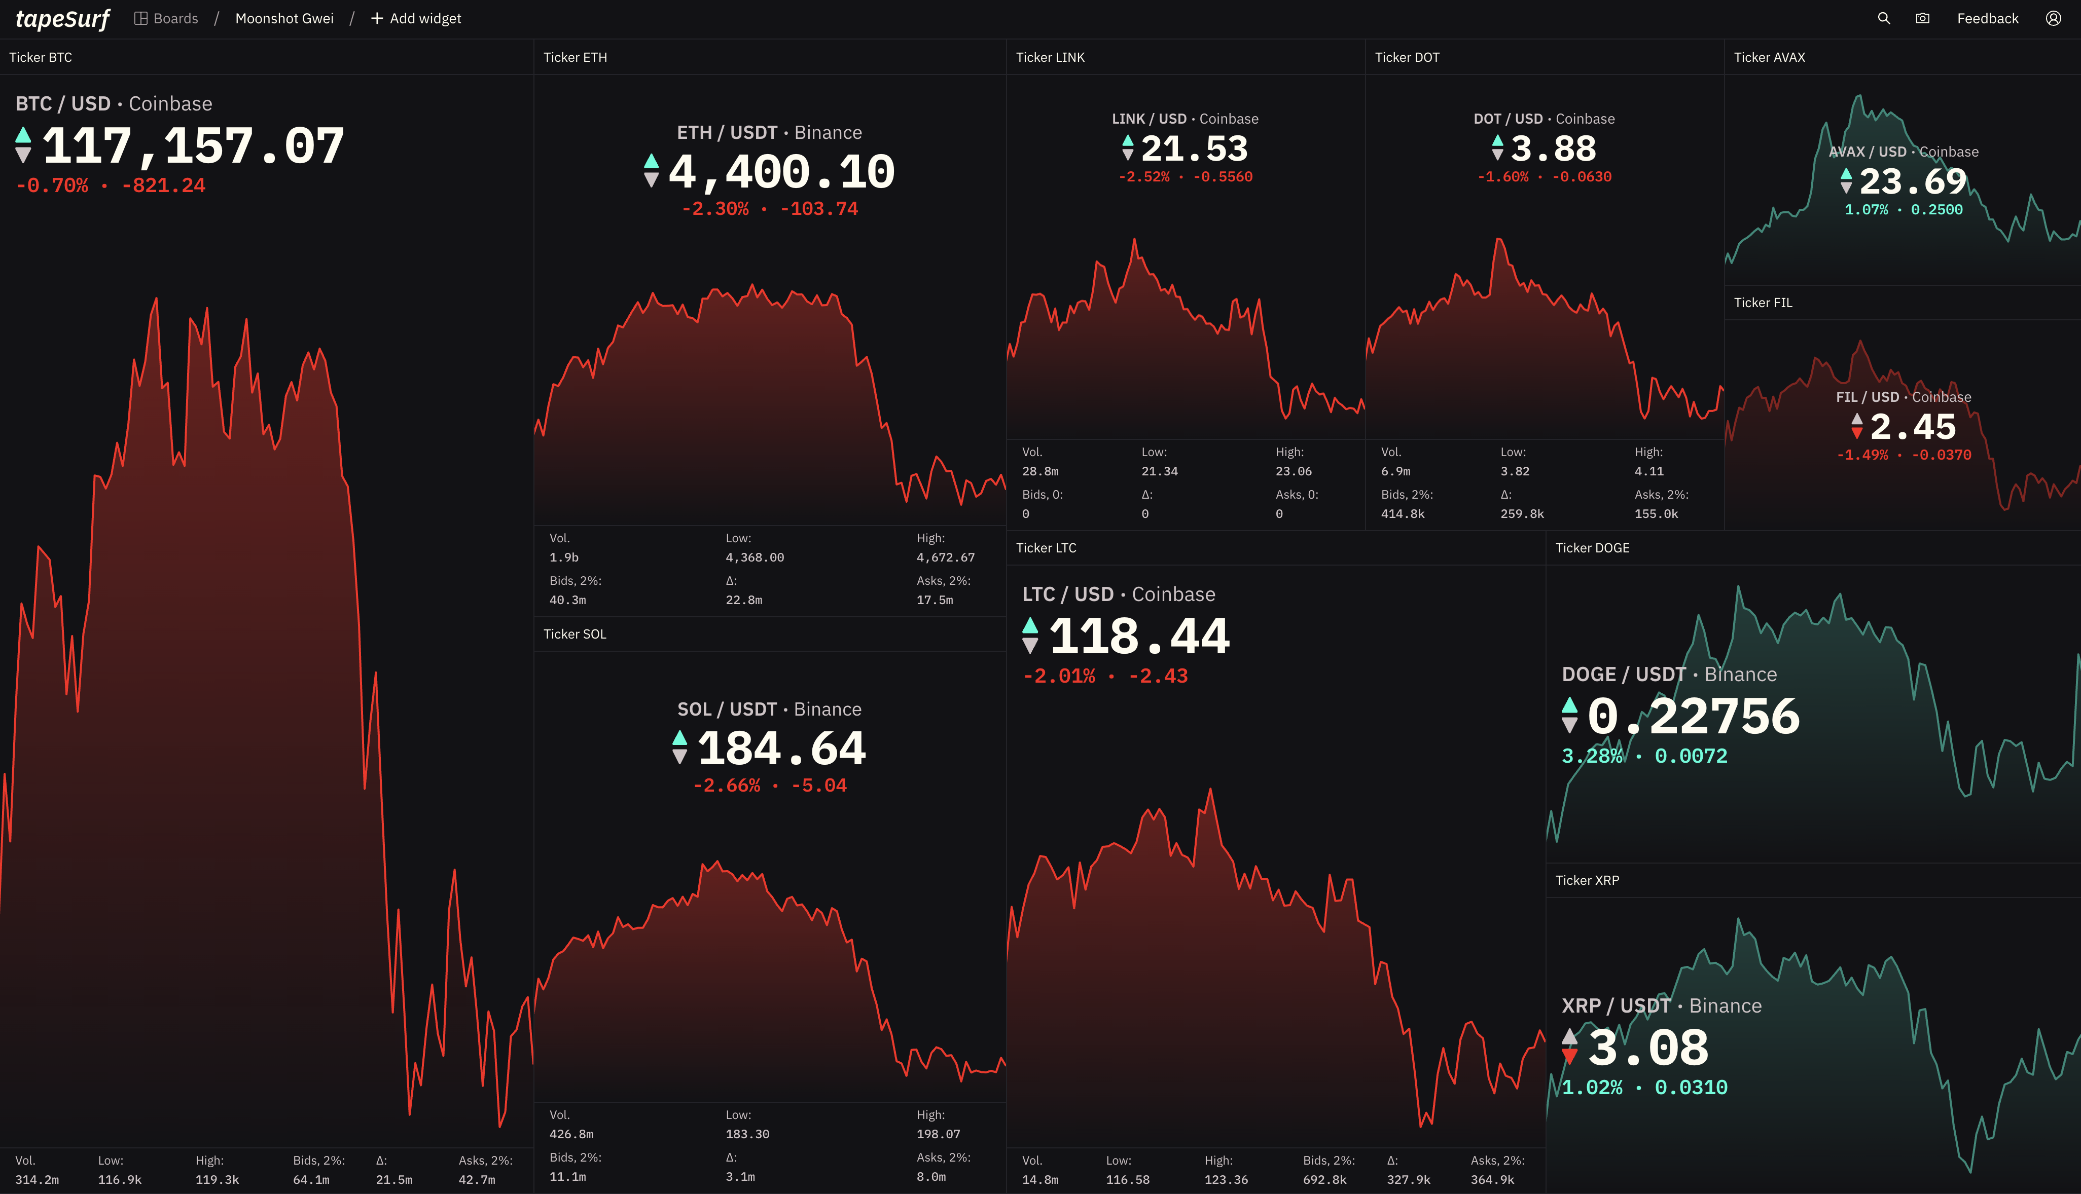Toggle the up arrow on the XRP ticker
Image resolution: width=2081 pixels, height=1194 pixels.
coord(1569,1037)
